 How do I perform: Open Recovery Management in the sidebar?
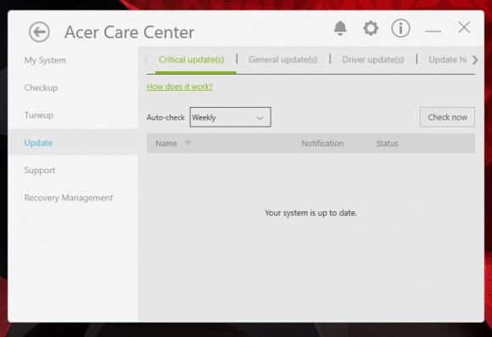pos(69,198)
